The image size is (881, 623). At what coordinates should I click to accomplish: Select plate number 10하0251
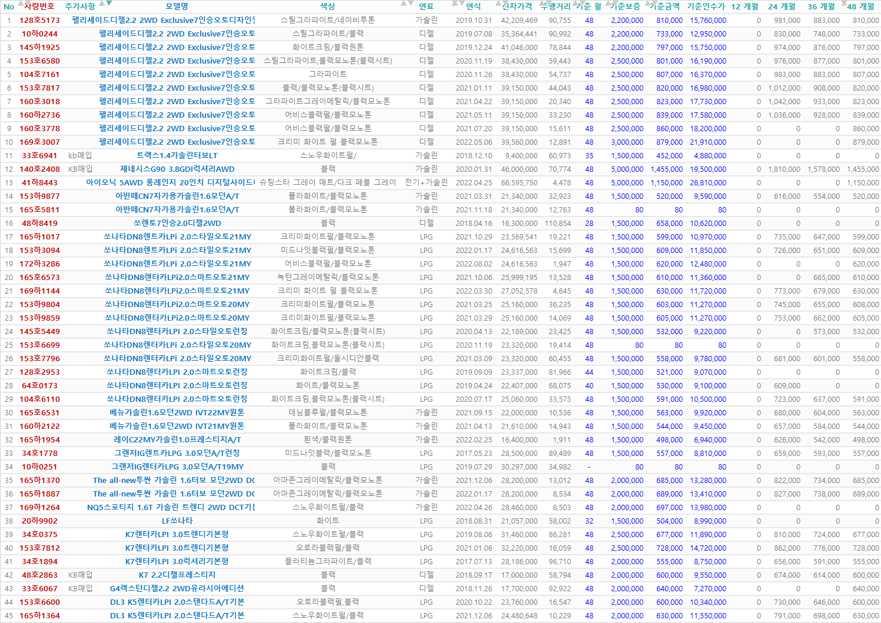click(39, 467)
